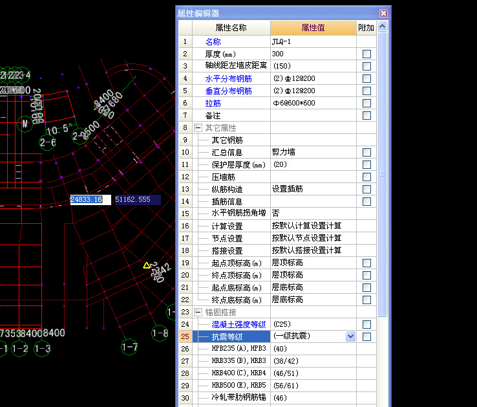The image size is (477, 407).
Task: Open the 抗震等级 value dropdown arrow
Action: click(350, 336)
